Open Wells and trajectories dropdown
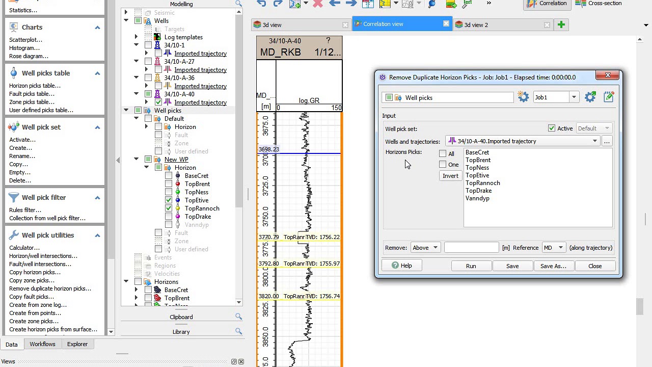652x367 pixels. coord(523,141)
